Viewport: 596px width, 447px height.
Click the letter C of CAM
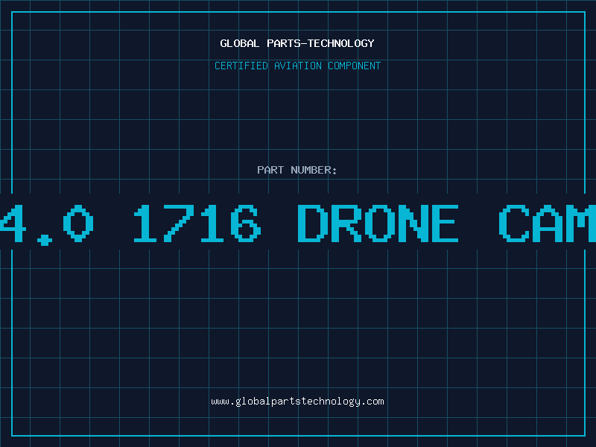[514, 223]
